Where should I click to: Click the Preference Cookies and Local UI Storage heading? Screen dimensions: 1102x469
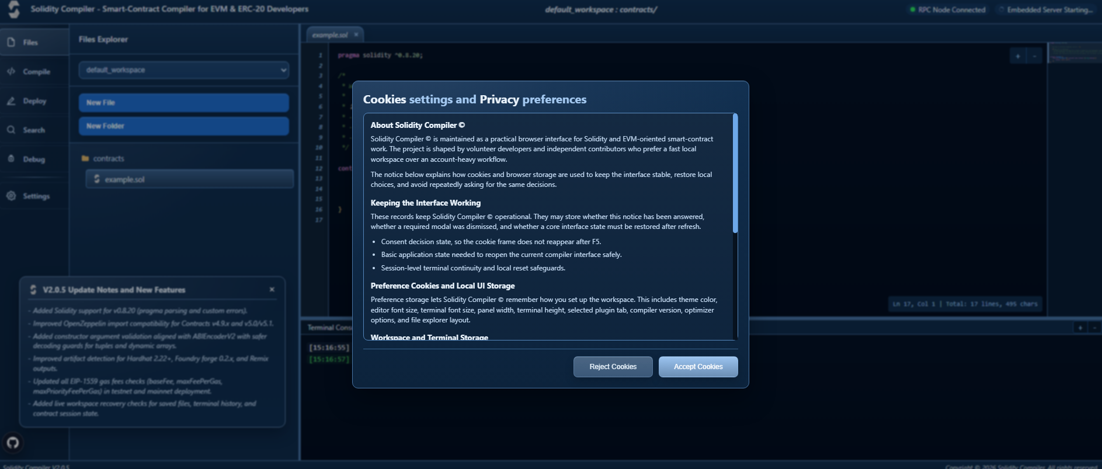(x=443, y=286)
